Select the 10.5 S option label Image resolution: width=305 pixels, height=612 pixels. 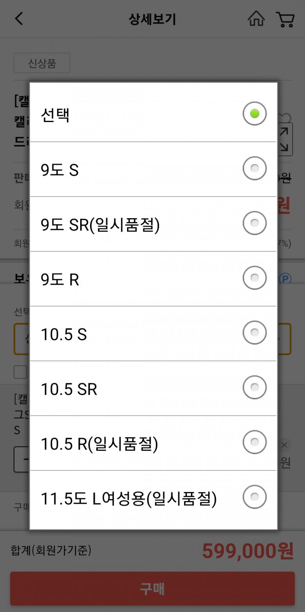point(64,334)
